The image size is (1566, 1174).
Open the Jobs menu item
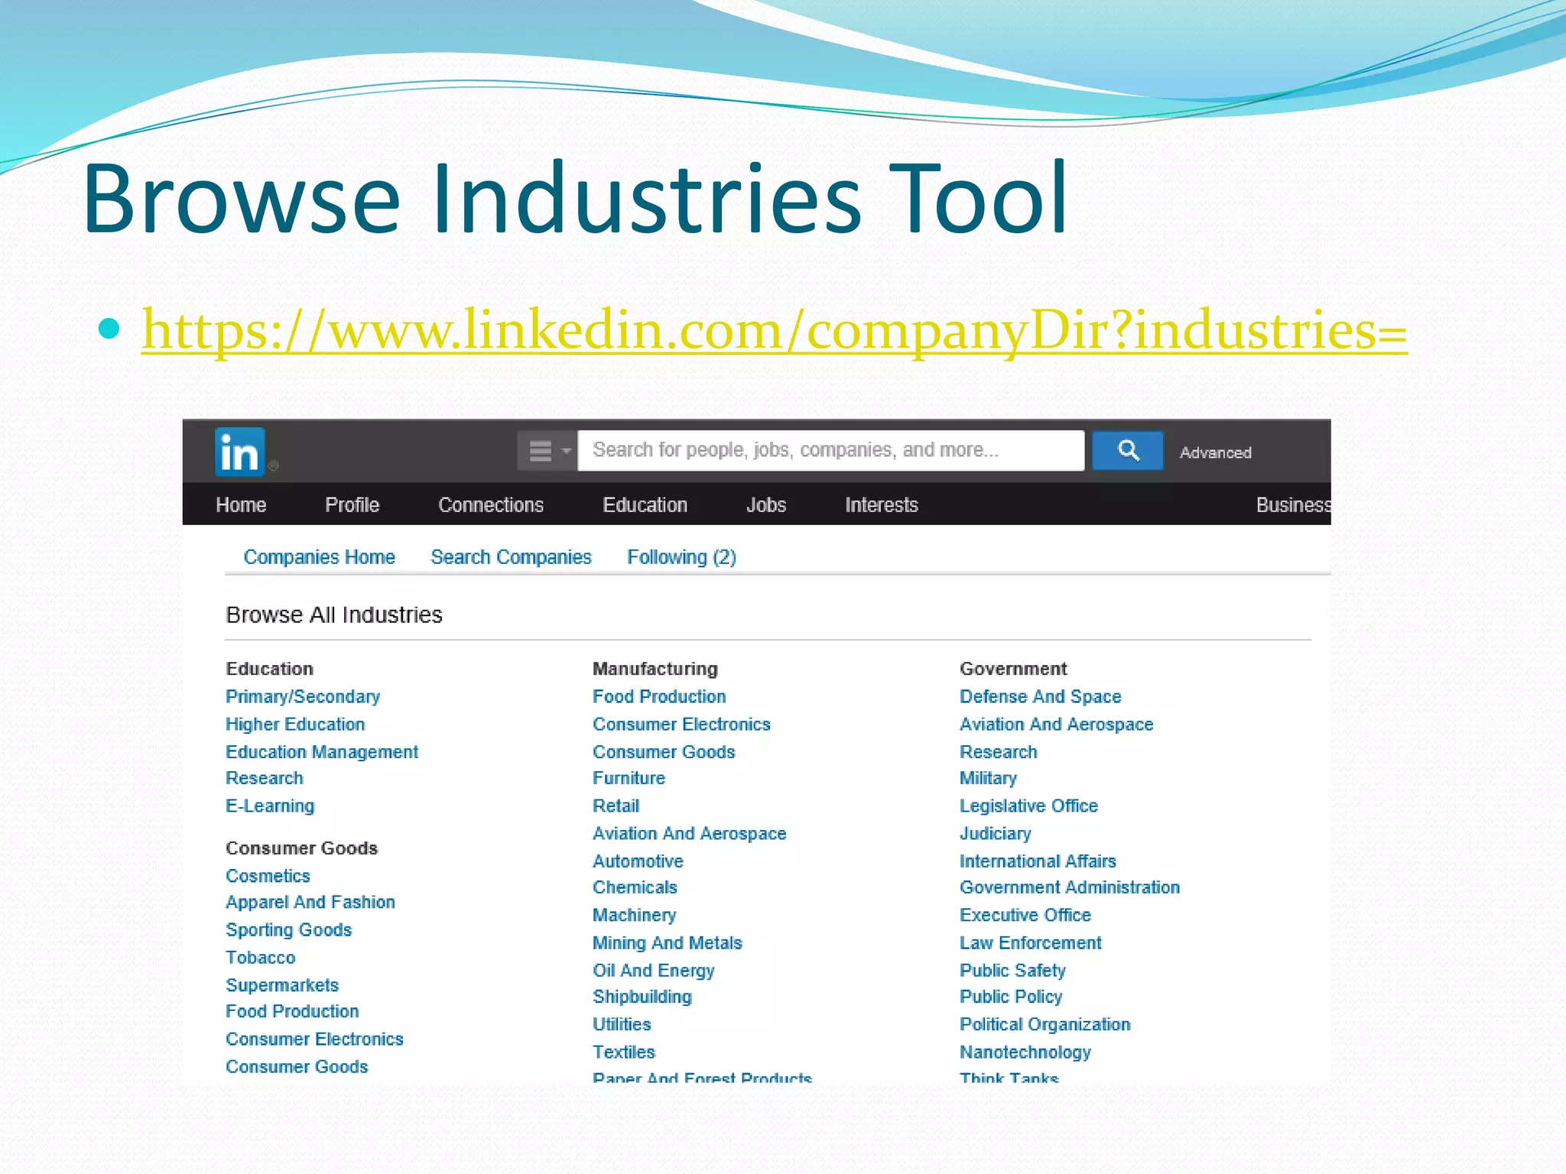pyautogui.click(x=766, y=505)
